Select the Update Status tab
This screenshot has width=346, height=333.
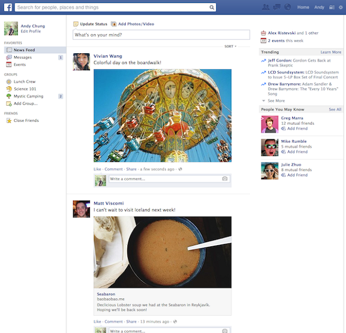click(90, 24)
